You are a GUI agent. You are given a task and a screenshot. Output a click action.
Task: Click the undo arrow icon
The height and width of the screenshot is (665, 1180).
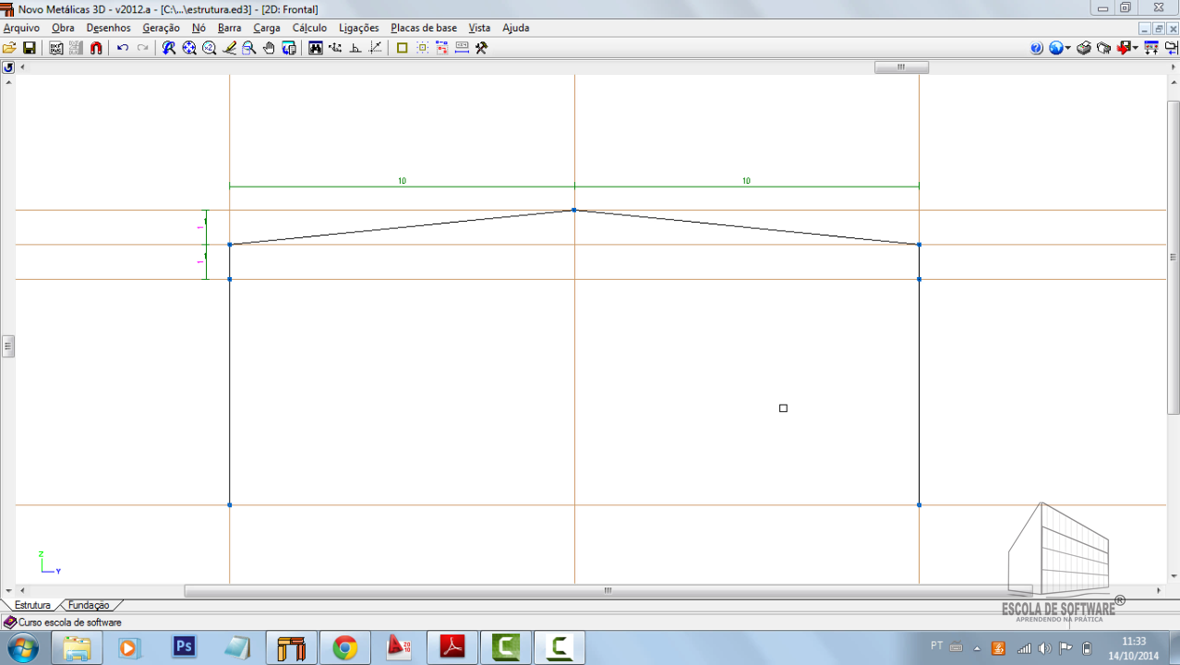point(123,48)
